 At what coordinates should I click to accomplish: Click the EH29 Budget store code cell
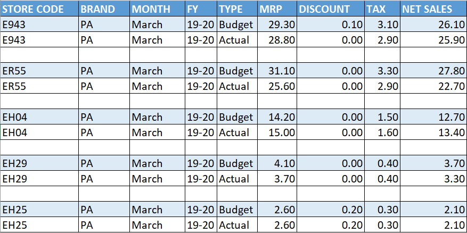pyautogui.click(x=39, y=163)
